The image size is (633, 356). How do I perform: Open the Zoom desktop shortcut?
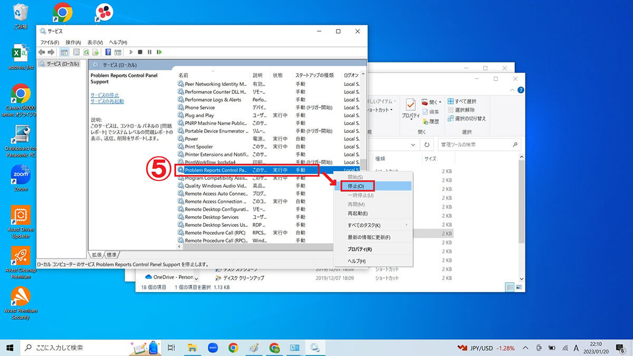coord(21,178)
